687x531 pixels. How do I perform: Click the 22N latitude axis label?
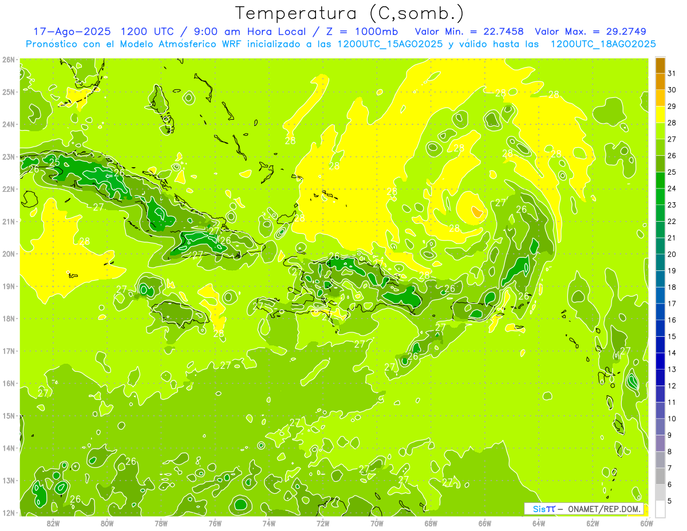(x=9, y=189)
